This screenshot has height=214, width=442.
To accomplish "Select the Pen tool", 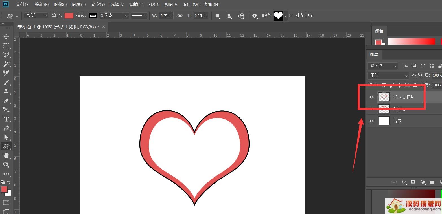I will [x=6, y=128].
